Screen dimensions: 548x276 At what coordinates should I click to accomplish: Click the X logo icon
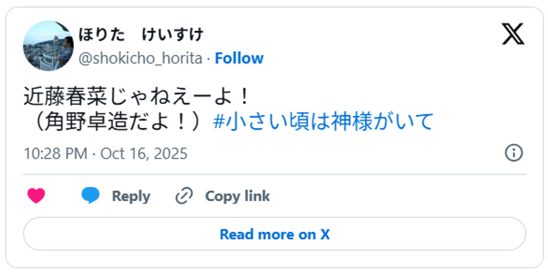coord(513,34)
